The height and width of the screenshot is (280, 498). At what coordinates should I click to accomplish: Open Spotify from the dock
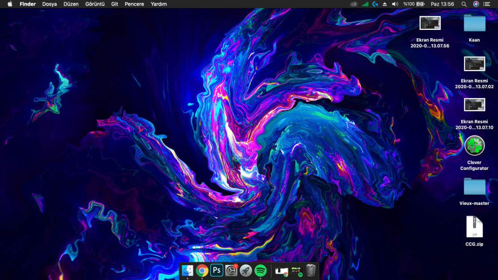(260, 270)
